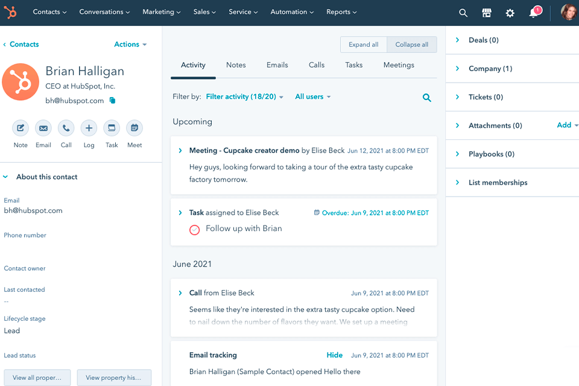The width and height of the screenshot is (579, 386).
Task: Click the HubSpot sprocket logo in navbar
Action: 11,12
